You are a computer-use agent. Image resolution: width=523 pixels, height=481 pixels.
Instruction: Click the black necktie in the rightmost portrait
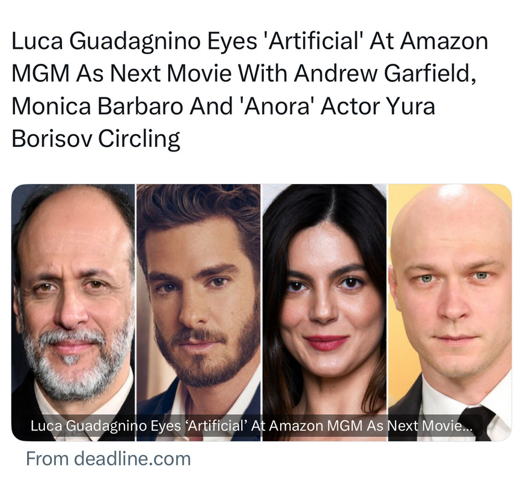[478, 422]
